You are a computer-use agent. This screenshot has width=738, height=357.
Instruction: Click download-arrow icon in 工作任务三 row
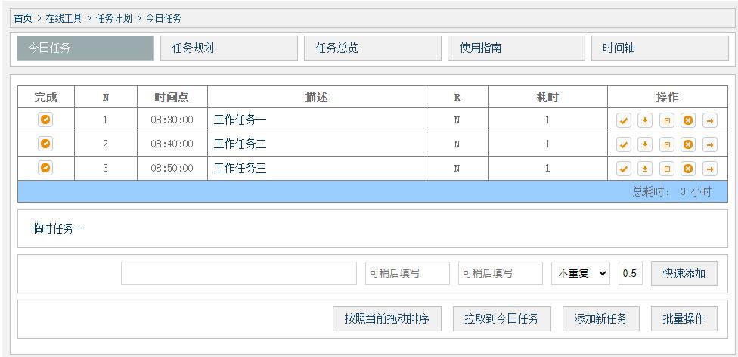coord(645,169)
